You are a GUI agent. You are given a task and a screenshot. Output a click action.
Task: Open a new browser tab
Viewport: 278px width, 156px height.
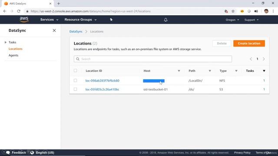click(x=59, y=3)
